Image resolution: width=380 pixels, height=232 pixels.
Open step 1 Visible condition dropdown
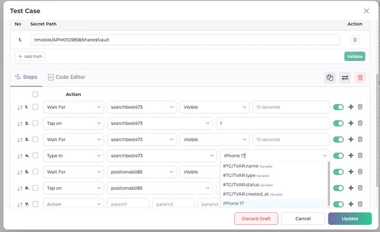pyautogui.click(x=214, y=107)
